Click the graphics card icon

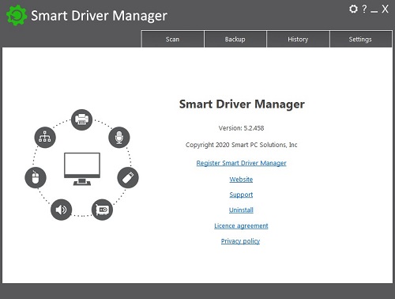coord(102,210)
